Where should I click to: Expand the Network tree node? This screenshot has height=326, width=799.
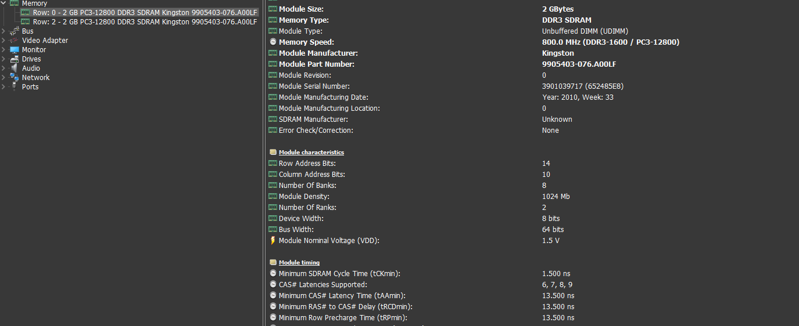[x=3, y=78]
